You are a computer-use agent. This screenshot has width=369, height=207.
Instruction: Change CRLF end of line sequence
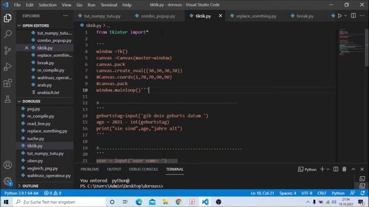coord(322,193)
